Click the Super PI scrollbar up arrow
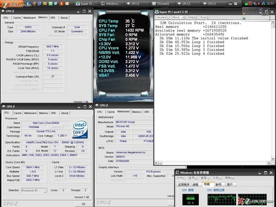276x207 pixels. [273, 22]
